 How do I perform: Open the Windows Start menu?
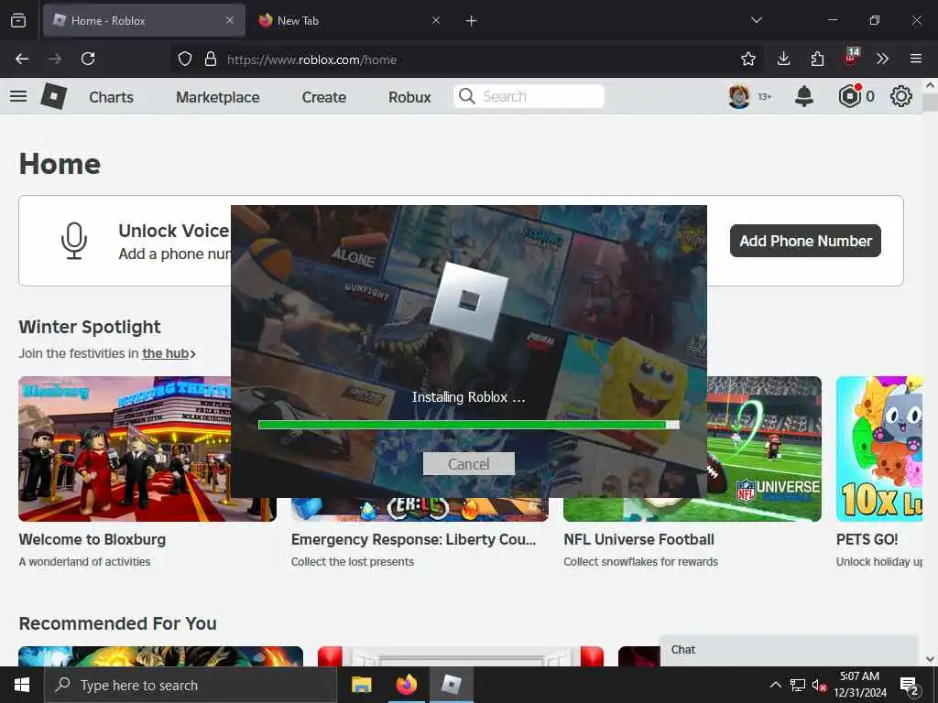pos(22,685)
